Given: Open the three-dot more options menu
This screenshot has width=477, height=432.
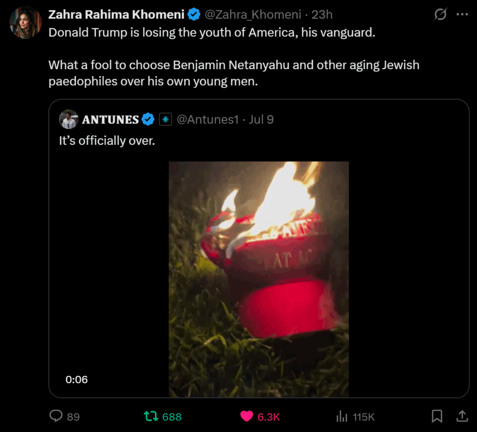Looking at the screenshot, I should click(462, 15).
